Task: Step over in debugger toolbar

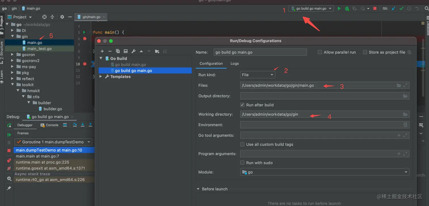Action: point(75,125)
